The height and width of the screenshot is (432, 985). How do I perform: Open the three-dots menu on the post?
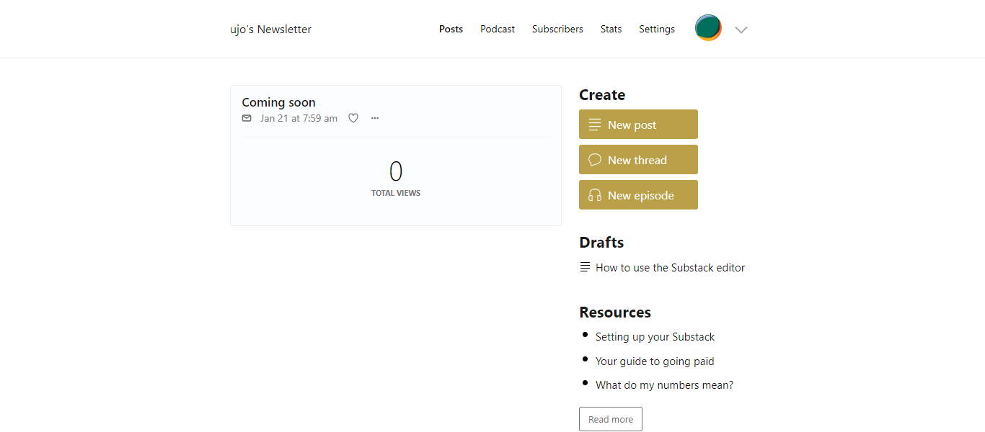tap(375, 118)
